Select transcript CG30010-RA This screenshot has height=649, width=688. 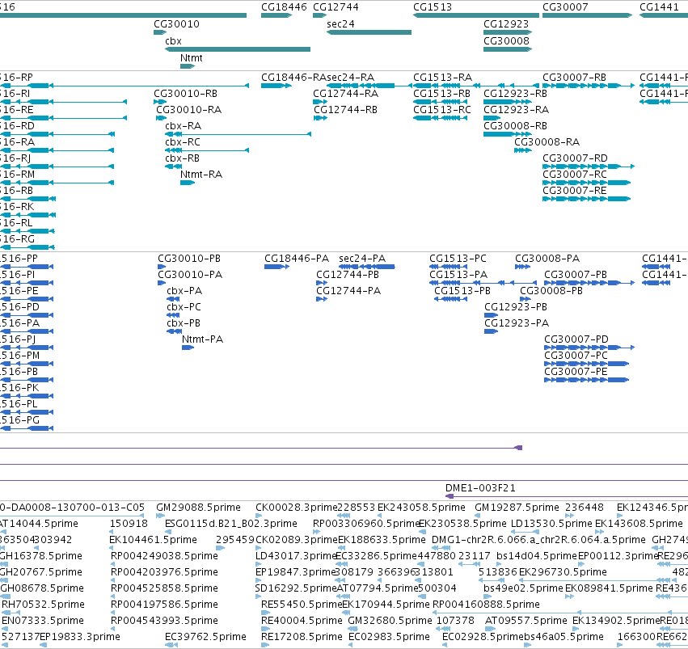[188, 110]
